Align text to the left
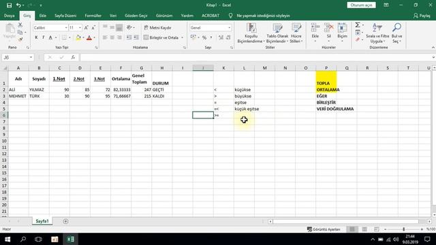 pos(105,37)
